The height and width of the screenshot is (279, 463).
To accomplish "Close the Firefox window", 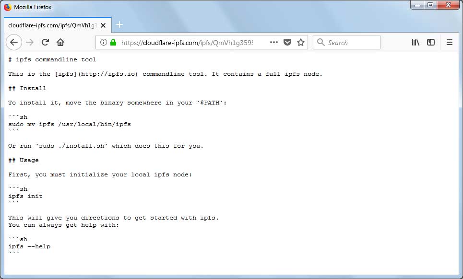I will pyautogui.click(x=448, y=5).
